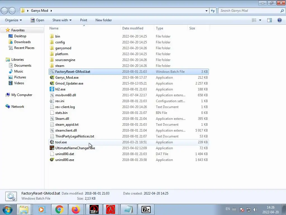The image size is (286, 215).
Task: Select Network in navigation pane
Action: [x=18, y=106]
